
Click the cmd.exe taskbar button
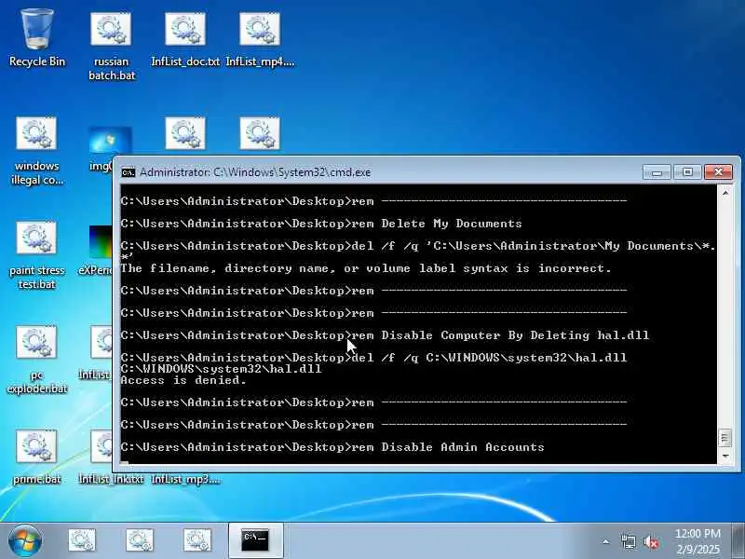(255, 541)
